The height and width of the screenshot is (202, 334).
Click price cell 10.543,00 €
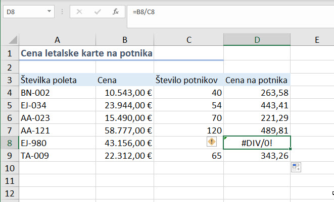tap(125, 92)
